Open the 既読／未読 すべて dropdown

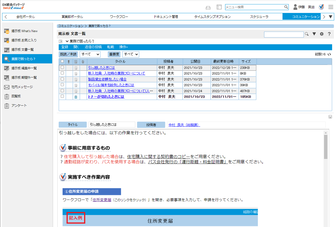(x=90, y=54)
